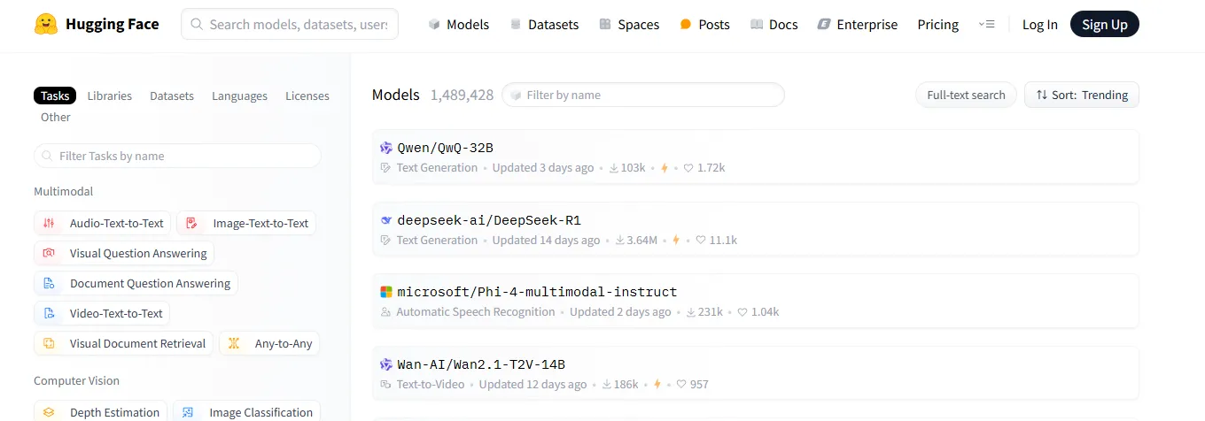Focus the Filter by name models field
1205x421 pixels.
[643, 95]
